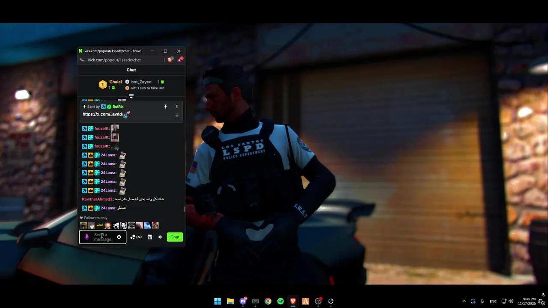Open Discord from the taskbar
Image resolution: width=548 pixels, height=308 pixels.
point(243,301)
